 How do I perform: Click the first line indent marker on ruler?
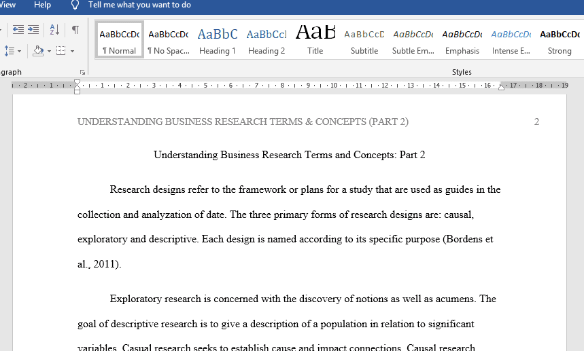coord(77,82)
